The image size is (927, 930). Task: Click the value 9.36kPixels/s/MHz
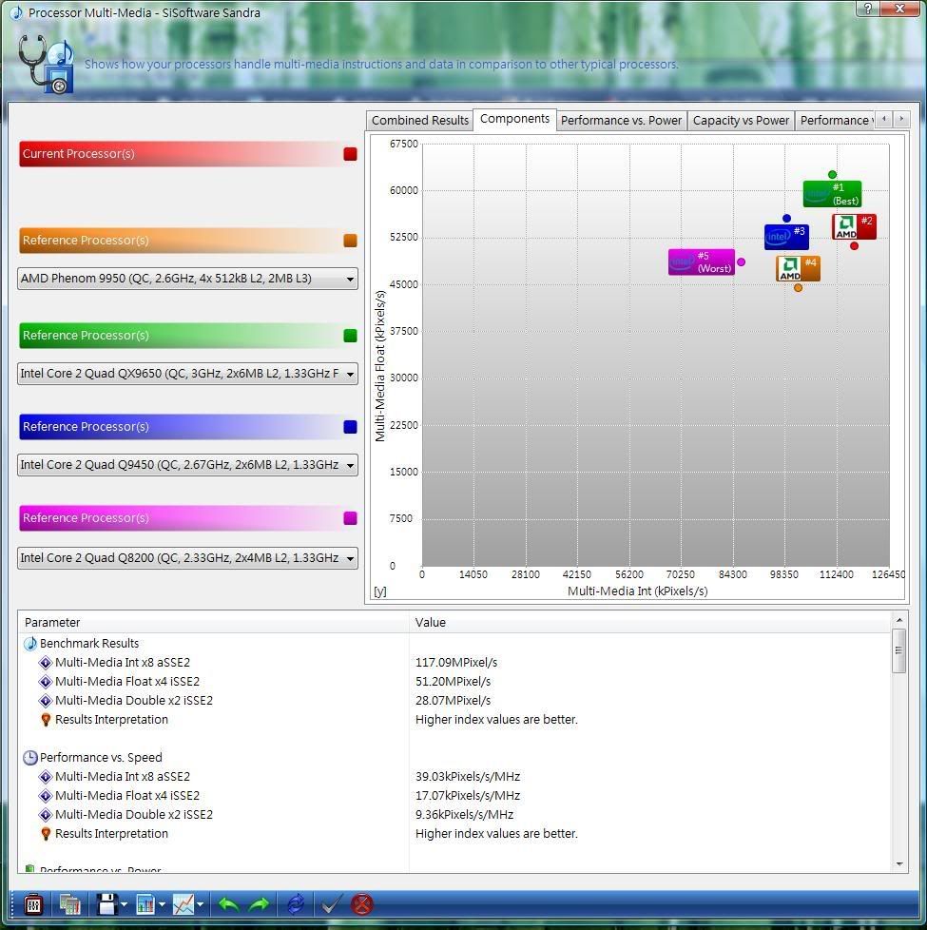coord(464,814)
